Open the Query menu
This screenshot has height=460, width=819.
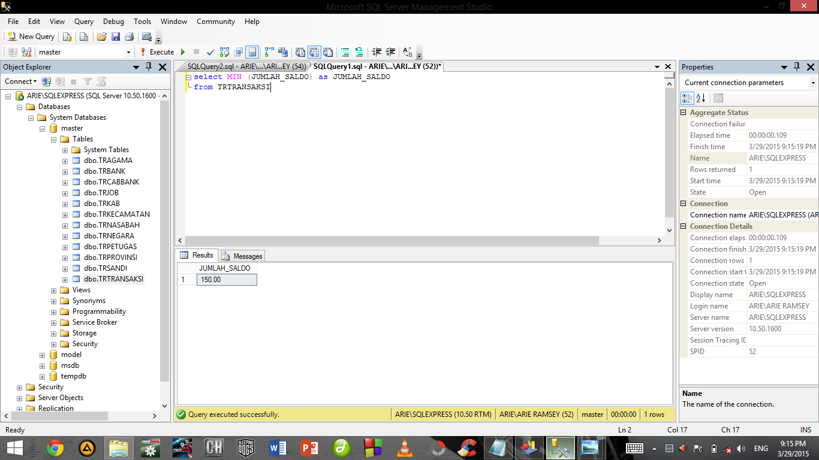coord(84,22)
